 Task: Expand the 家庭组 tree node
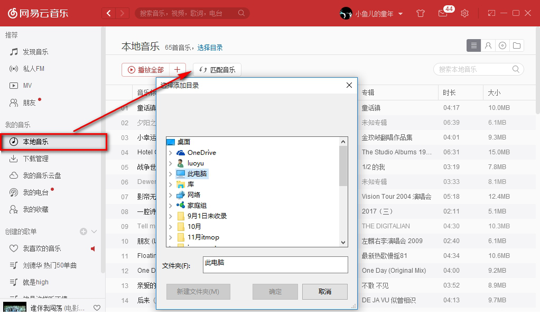(171, 206)
